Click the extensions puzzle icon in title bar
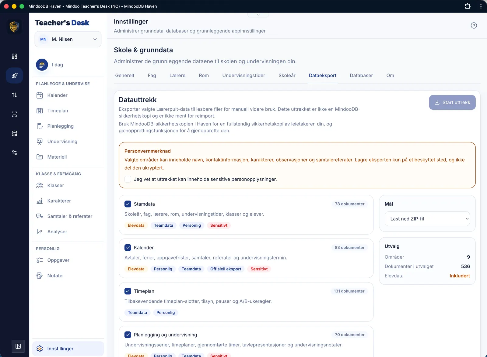This screenshot has width=487, height=357. pyautogui.click(x=468, y=6)
